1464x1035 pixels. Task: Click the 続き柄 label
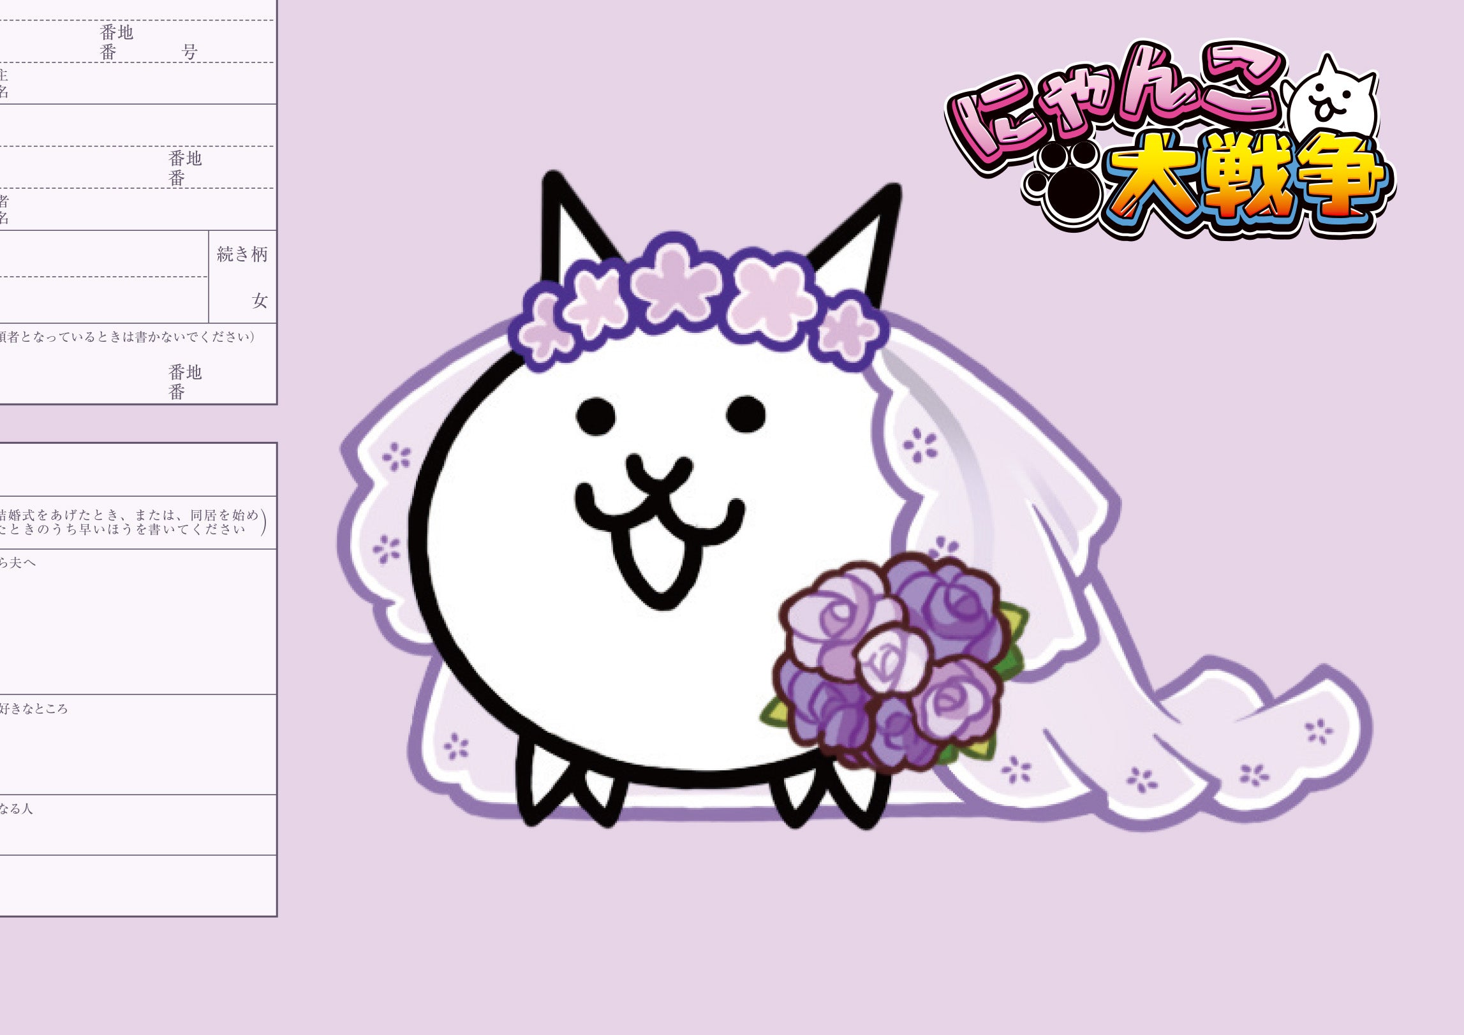pos(242,254)
